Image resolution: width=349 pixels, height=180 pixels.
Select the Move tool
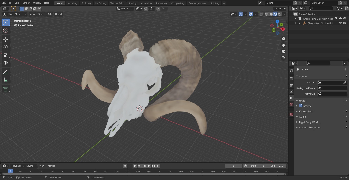point(6,39)
